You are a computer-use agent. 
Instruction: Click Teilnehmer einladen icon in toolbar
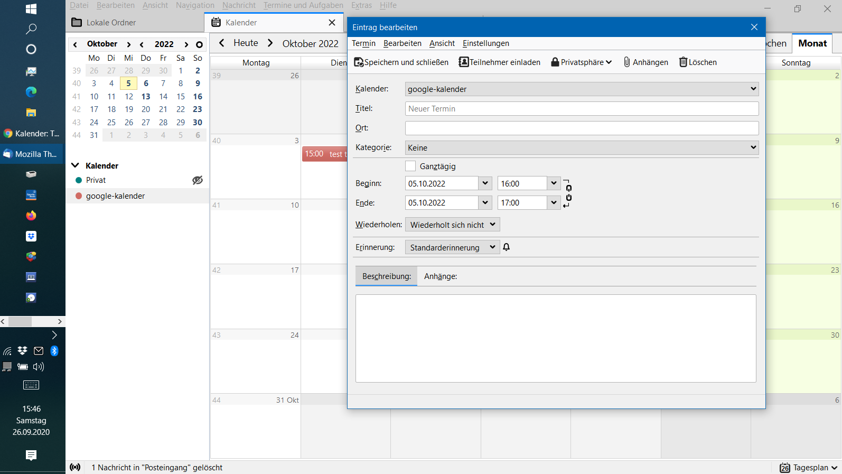tap(464, 62)
